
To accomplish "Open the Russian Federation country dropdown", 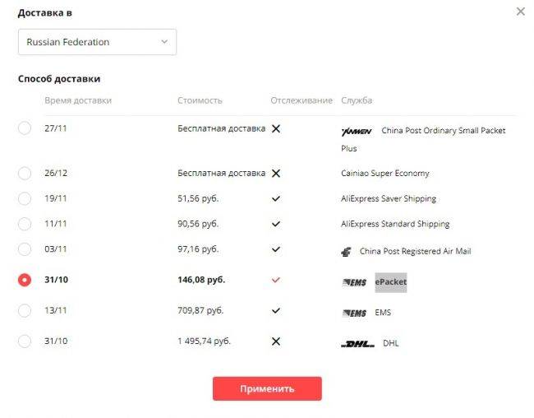I will pos(98,42).
